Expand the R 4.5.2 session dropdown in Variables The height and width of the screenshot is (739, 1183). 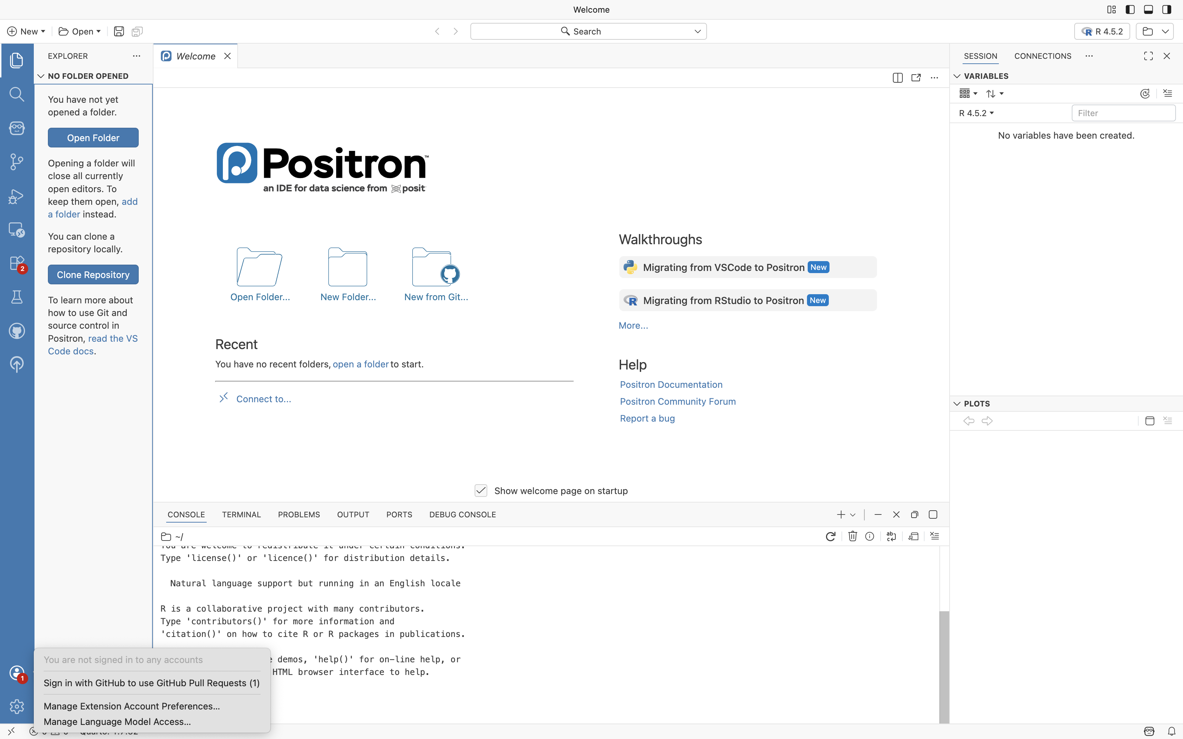pos(976,113)
